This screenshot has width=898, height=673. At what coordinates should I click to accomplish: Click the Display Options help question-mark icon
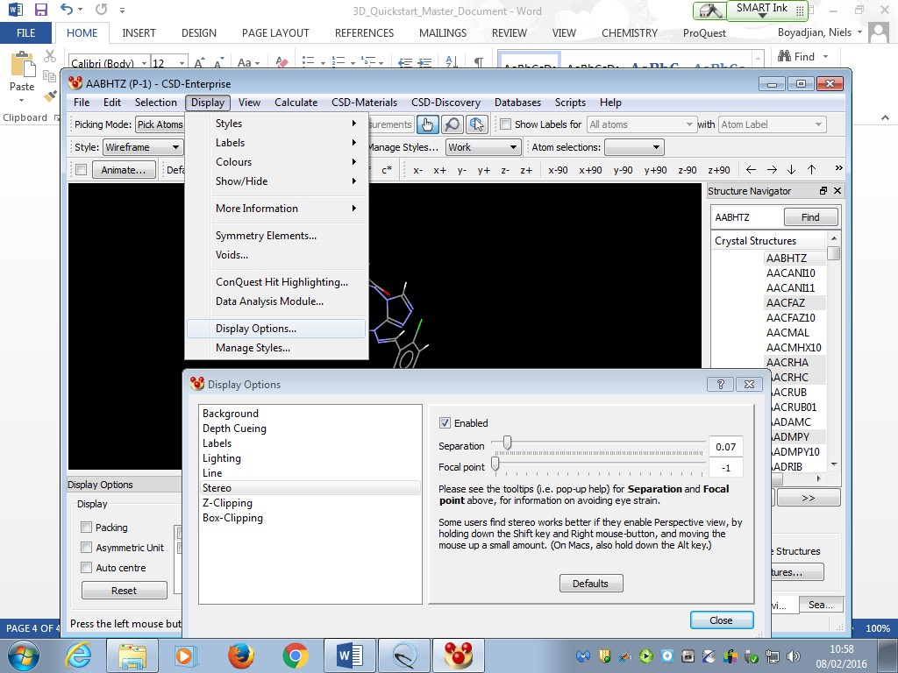[x=721, y=384]
